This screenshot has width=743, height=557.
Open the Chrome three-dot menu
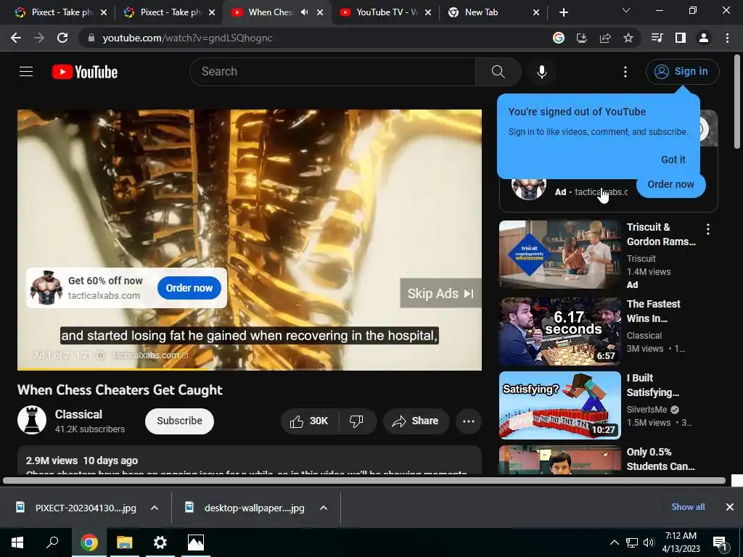[727, 38]
